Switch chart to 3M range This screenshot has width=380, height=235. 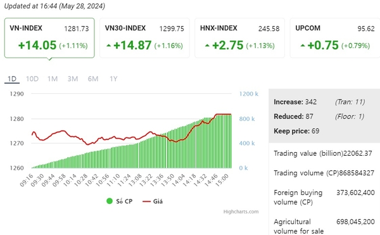click(x=72, y=79)
